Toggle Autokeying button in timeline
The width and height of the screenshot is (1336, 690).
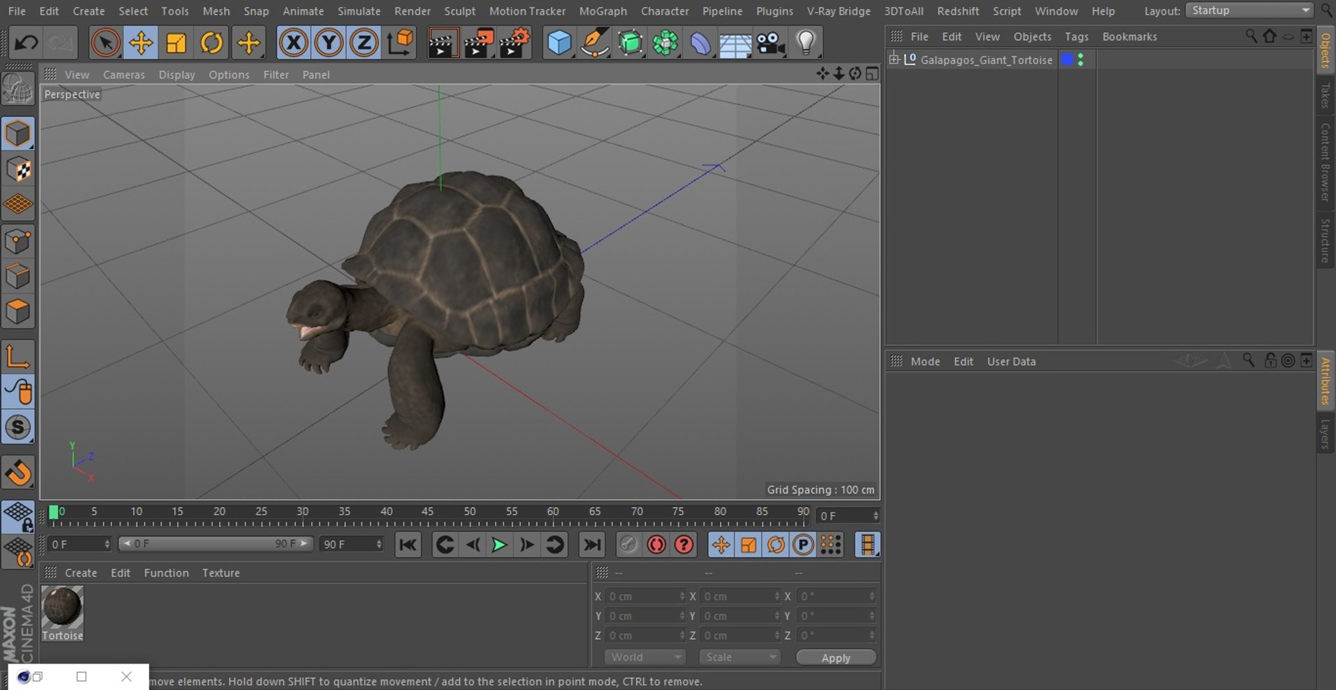pyautogui.click(x=656, y=544)
